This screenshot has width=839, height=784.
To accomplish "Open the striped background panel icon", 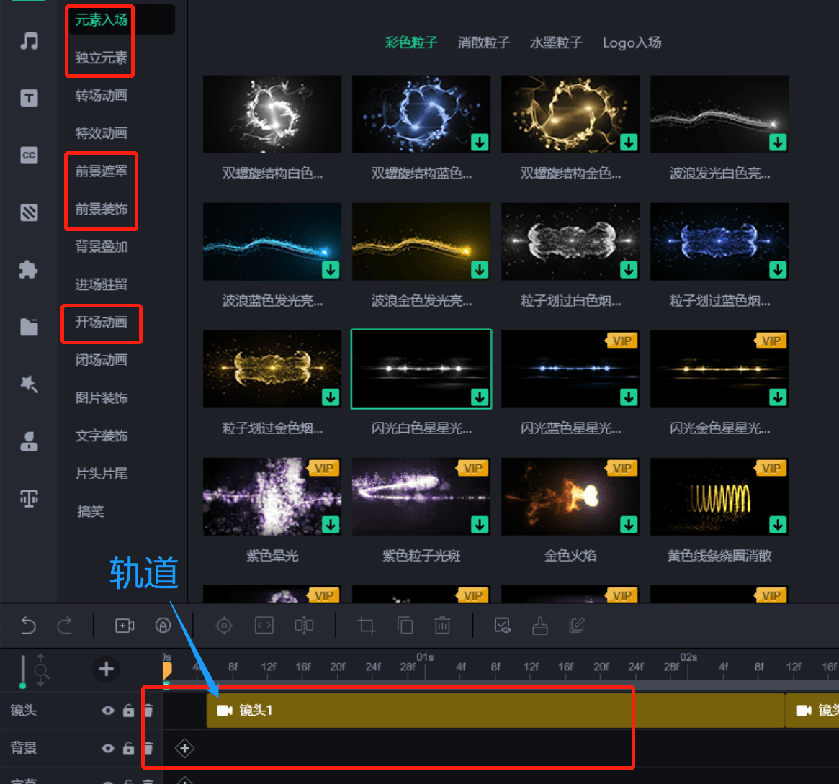I will [29, 212].
